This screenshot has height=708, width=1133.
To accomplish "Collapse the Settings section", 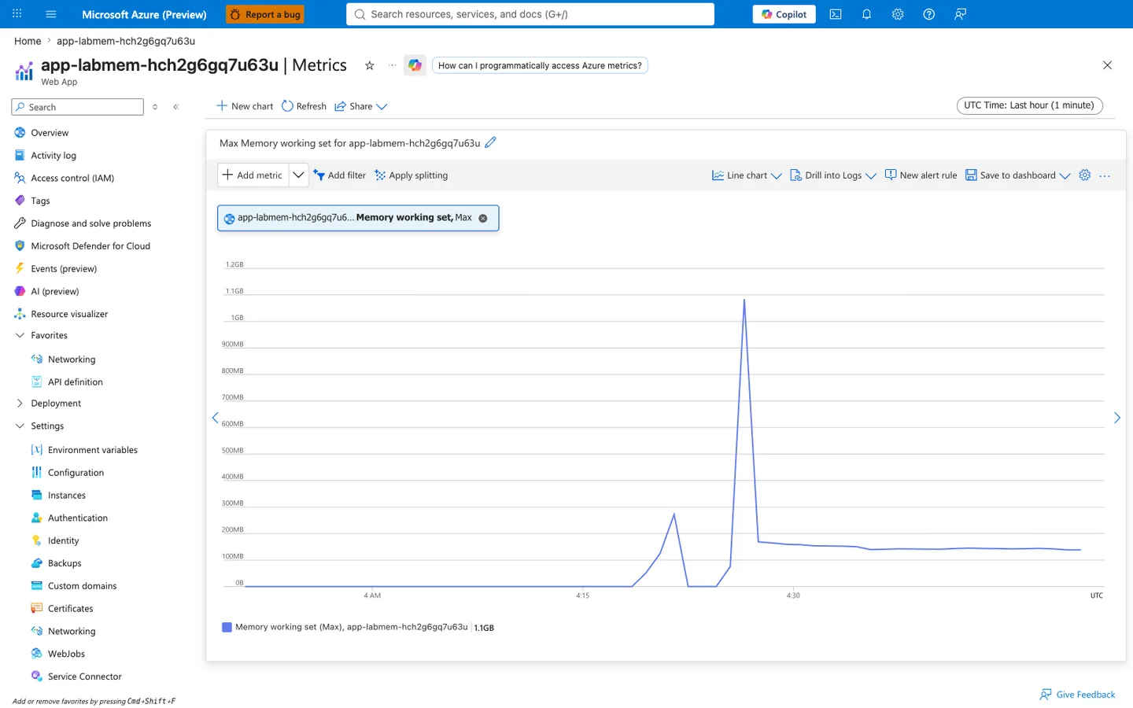I will tap(20, 426).
